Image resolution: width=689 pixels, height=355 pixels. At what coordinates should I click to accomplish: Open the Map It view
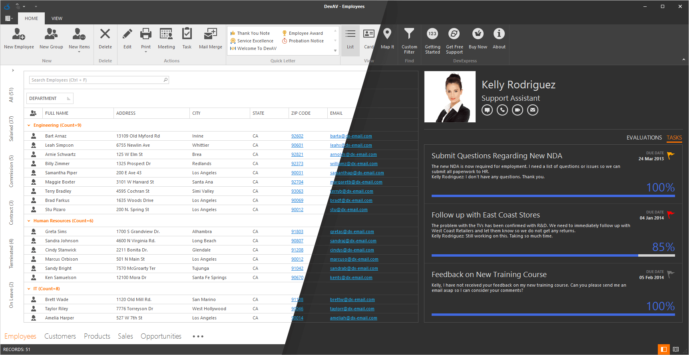(x=387, y=38)
